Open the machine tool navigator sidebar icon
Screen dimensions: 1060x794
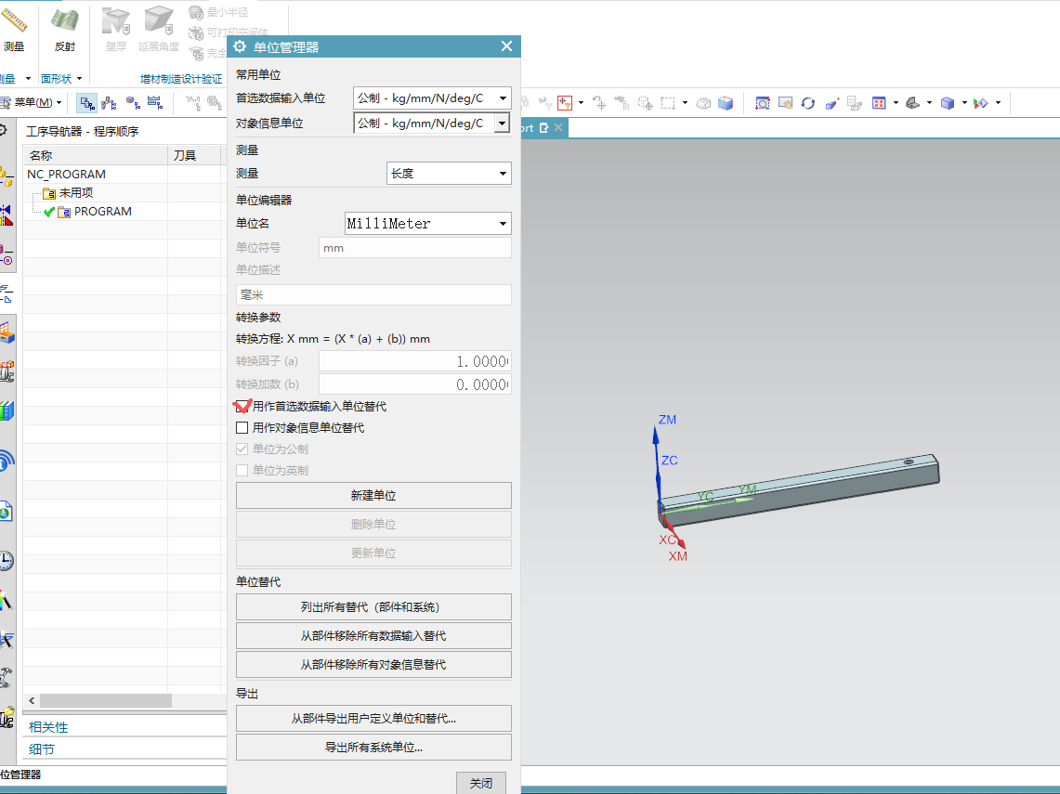(x=7, y=371)
